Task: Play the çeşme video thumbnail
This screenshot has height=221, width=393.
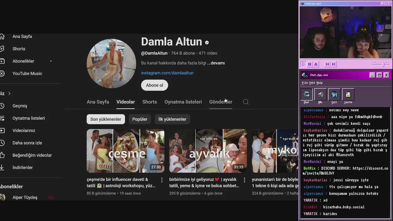Action: click(x=125, y=151)
